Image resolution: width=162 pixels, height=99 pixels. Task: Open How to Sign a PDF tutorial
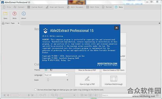click(87, 81)
